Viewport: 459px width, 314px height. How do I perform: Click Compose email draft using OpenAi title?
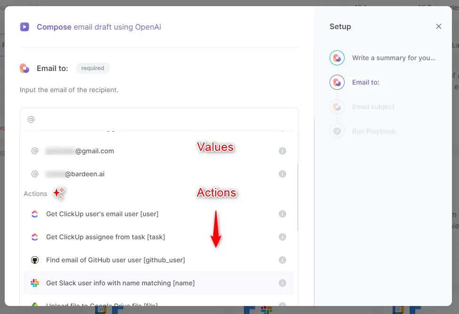point(99,27)
